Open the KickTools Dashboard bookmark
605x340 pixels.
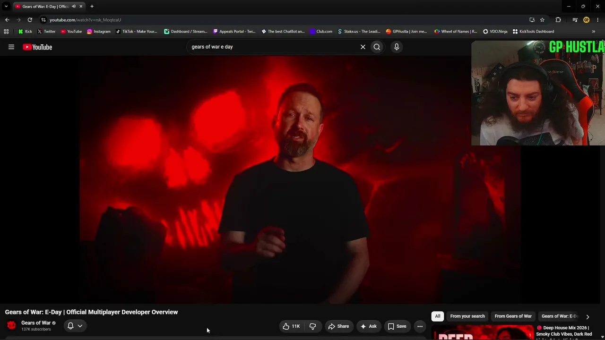(533, 32)
